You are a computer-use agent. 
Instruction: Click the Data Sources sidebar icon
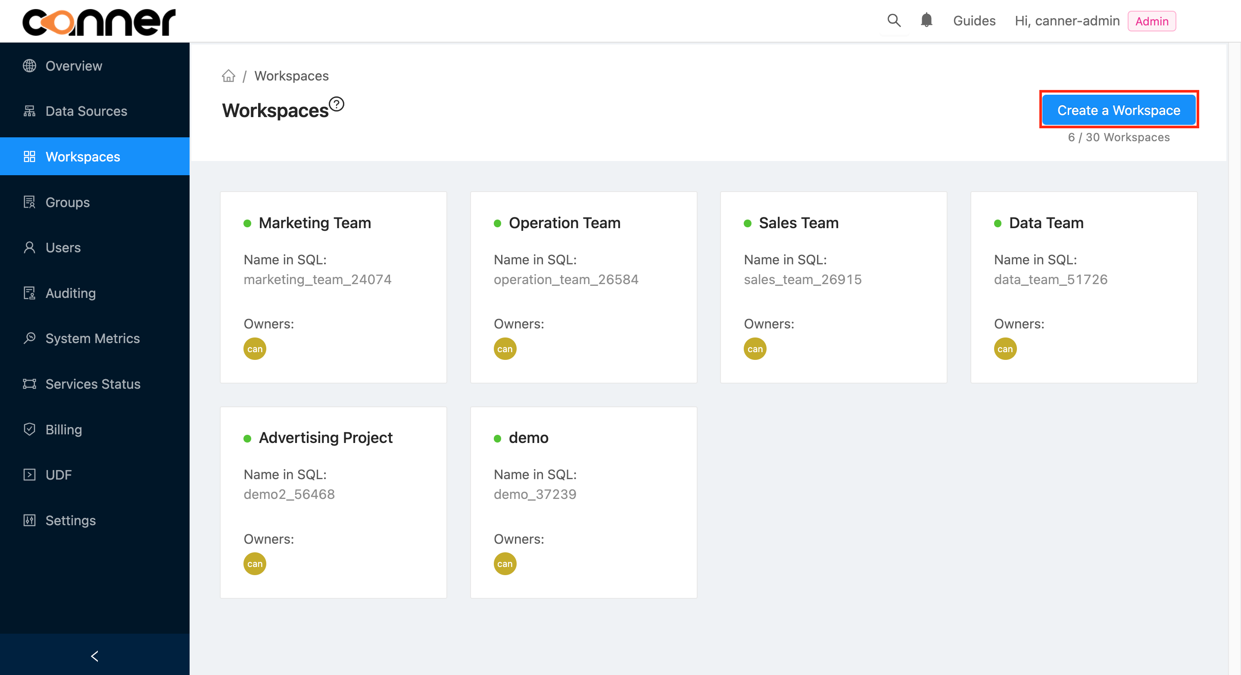[x=29, y=111]
